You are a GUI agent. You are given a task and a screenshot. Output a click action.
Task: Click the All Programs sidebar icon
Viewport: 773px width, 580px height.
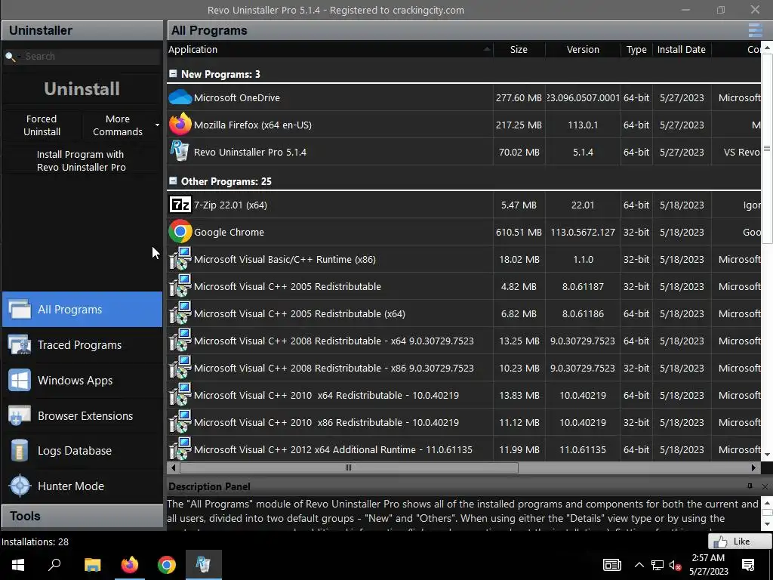(x=20, y=310)
